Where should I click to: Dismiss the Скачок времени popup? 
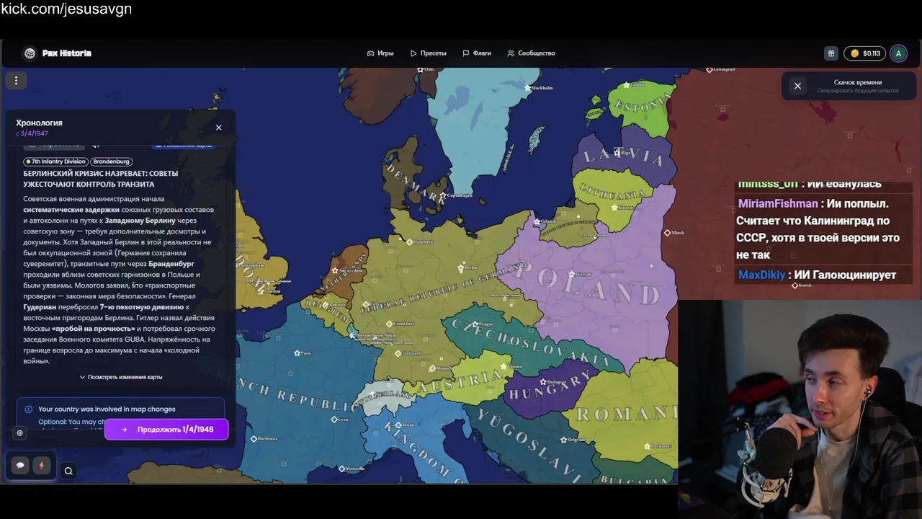797,86
